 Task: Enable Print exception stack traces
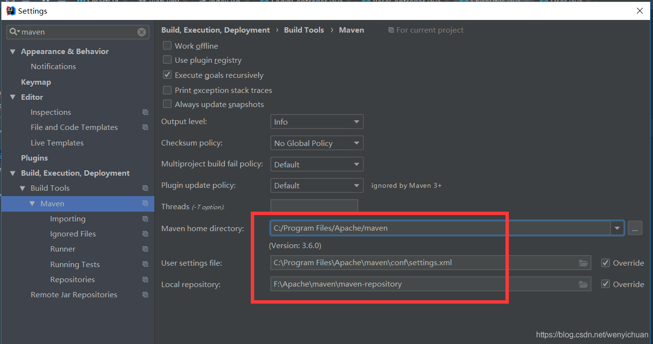click(167, 90)
